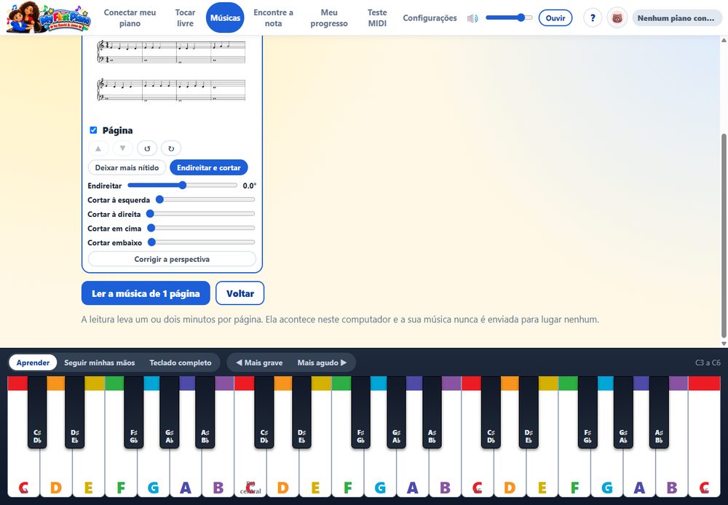Open the bear avatar profile icon

tap(617, 18)
